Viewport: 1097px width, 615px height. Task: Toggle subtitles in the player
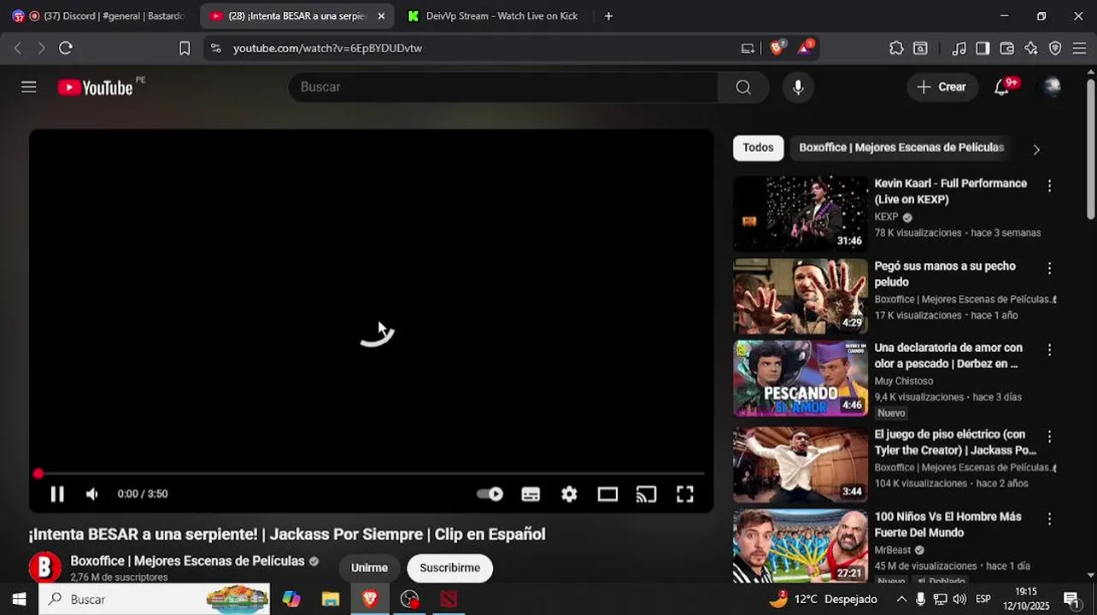531,494
